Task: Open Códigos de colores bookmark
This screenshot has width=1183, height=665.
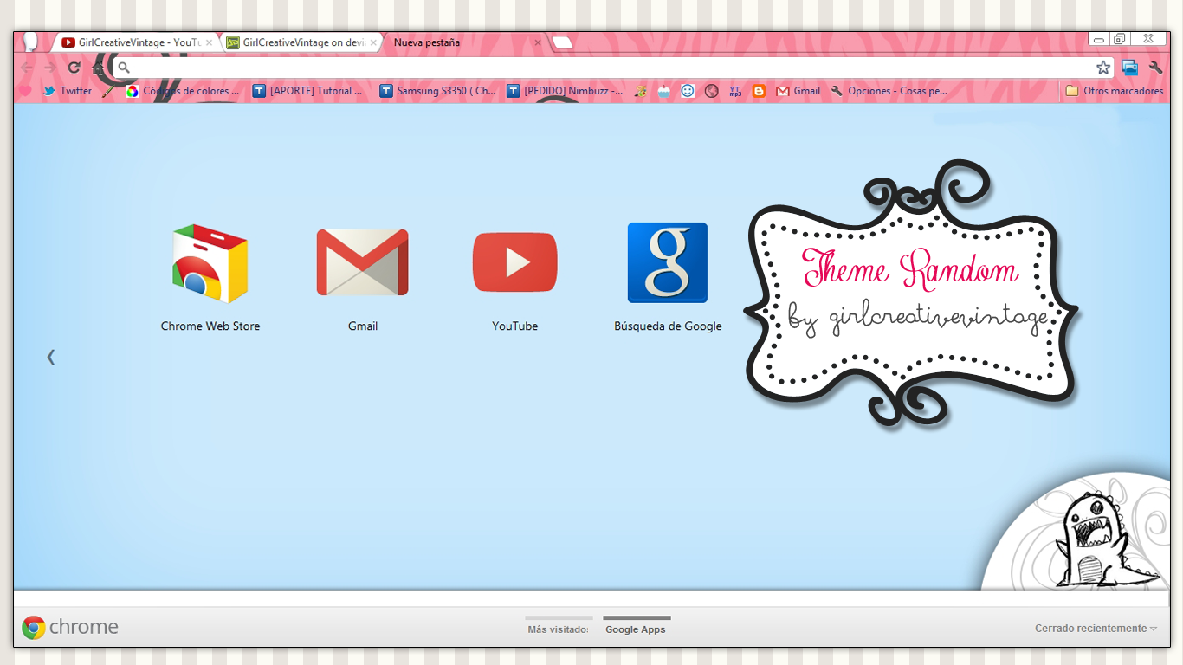Action: pyautogui.click(x=183, y=91)
